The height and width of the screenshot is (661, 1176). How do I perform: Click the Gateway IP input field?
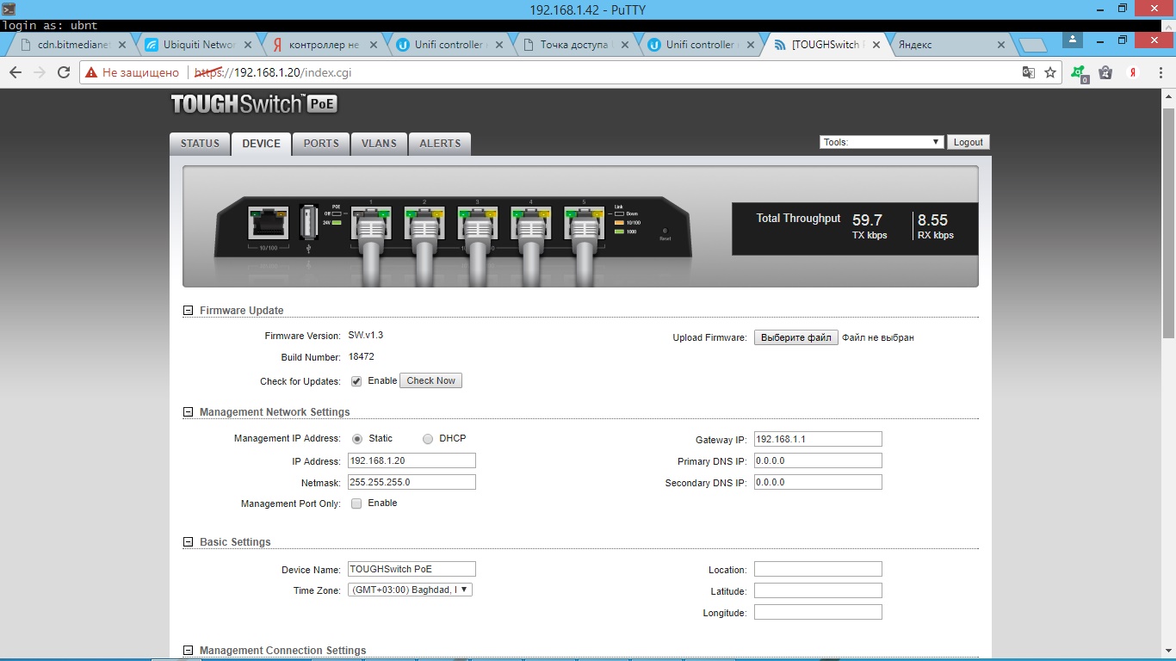pos(818,440)
